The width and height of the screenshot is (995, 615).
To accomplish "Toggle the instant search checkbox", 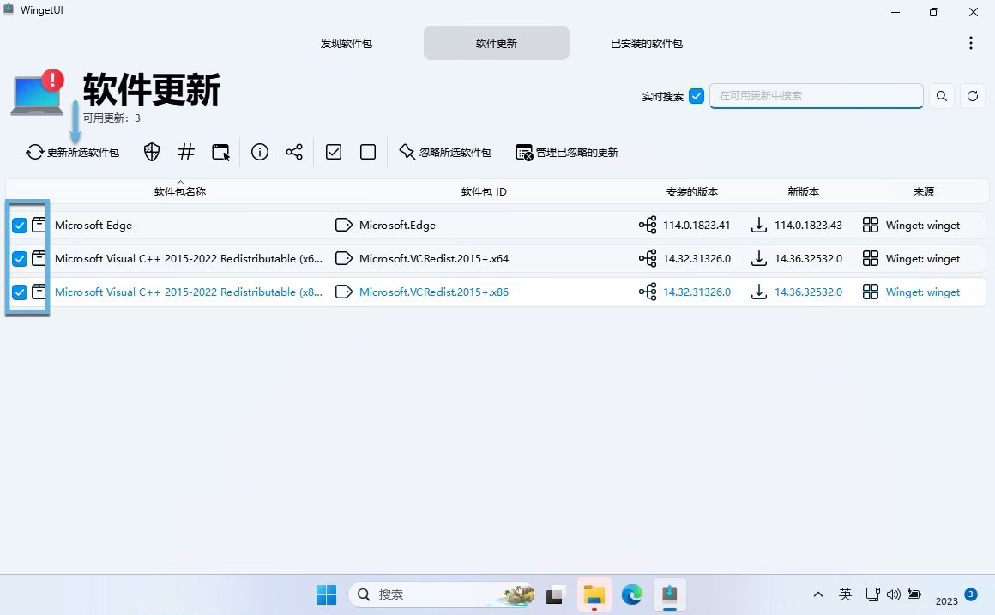I will coord(696,96).
